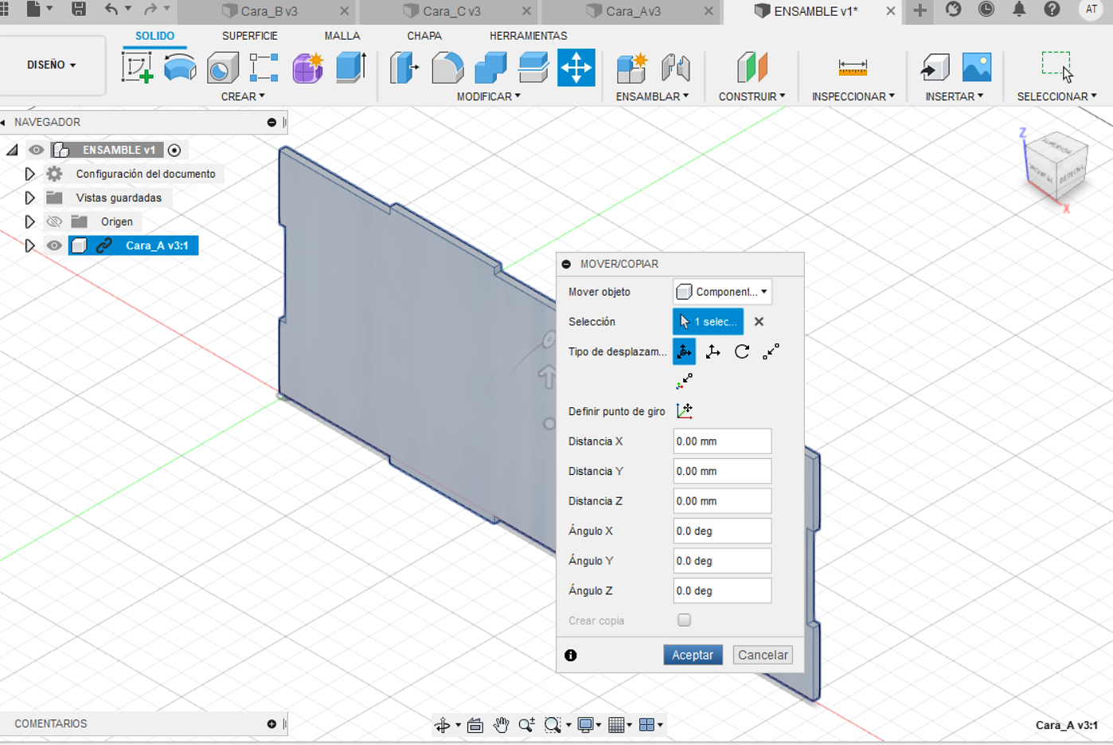Open the Help question mark icon
Screen dimensions: 1113x745
pos(1052,10)
